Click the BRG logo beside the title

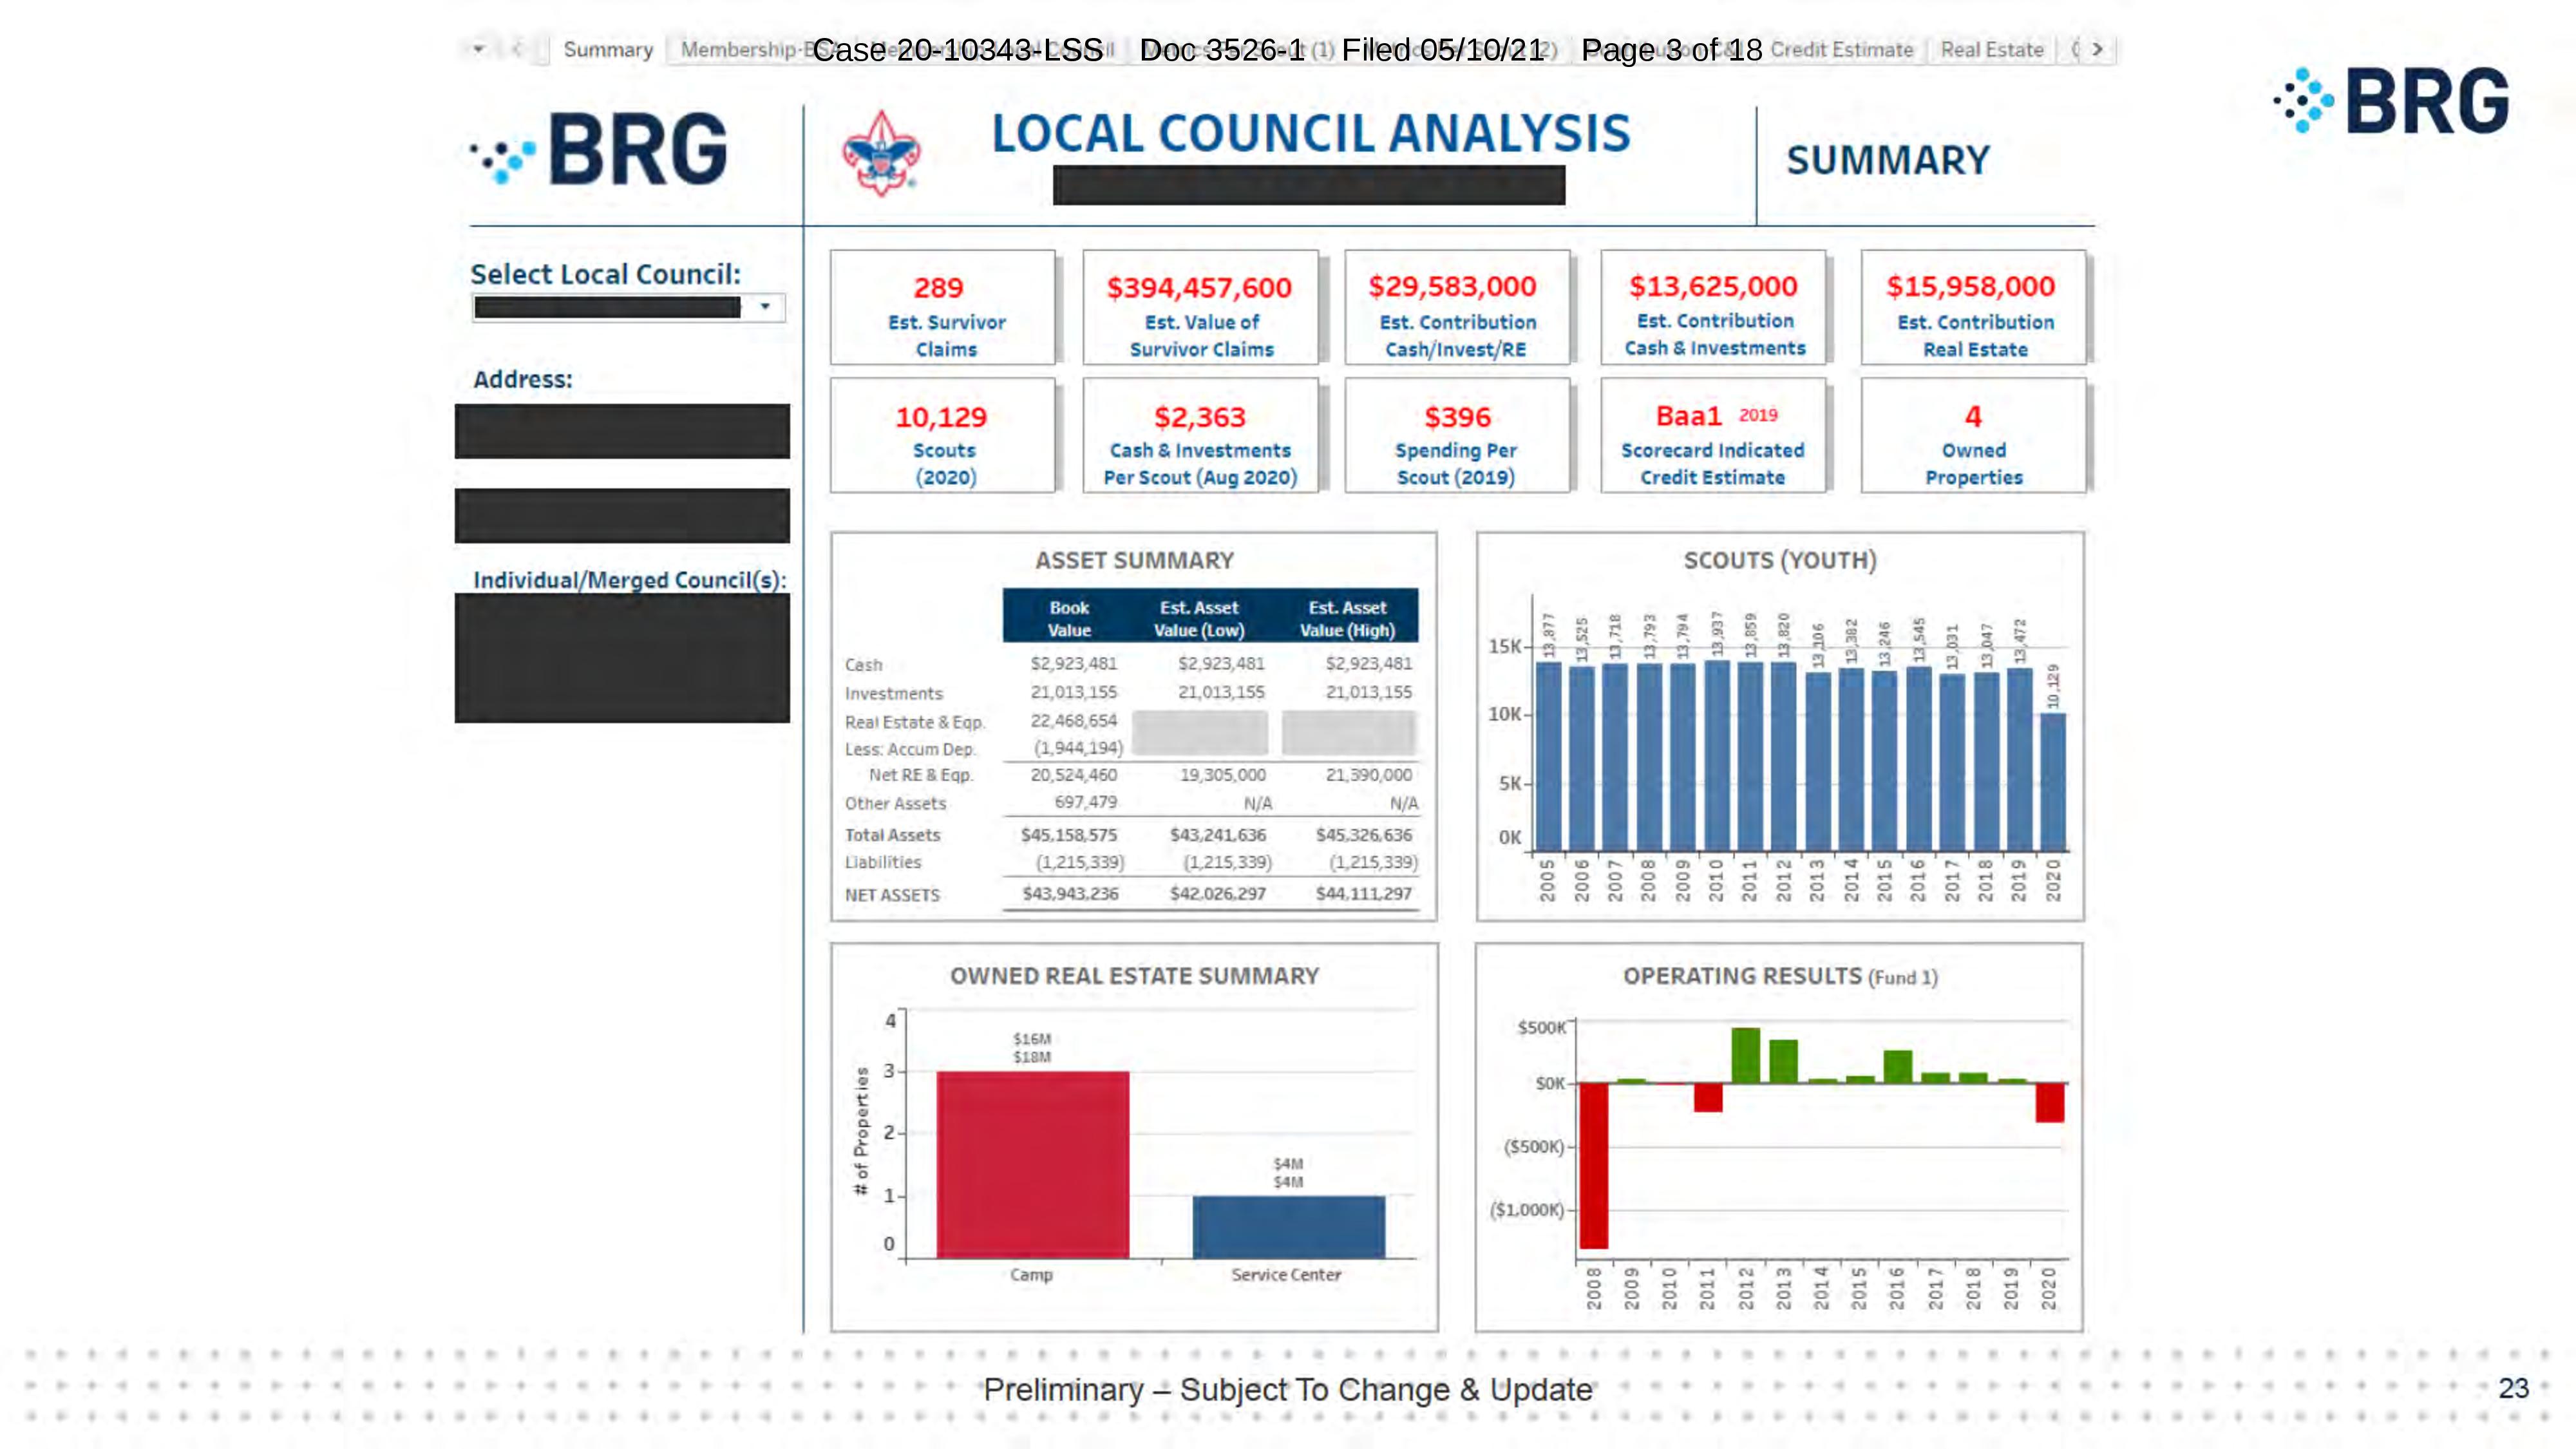[599, 150]
